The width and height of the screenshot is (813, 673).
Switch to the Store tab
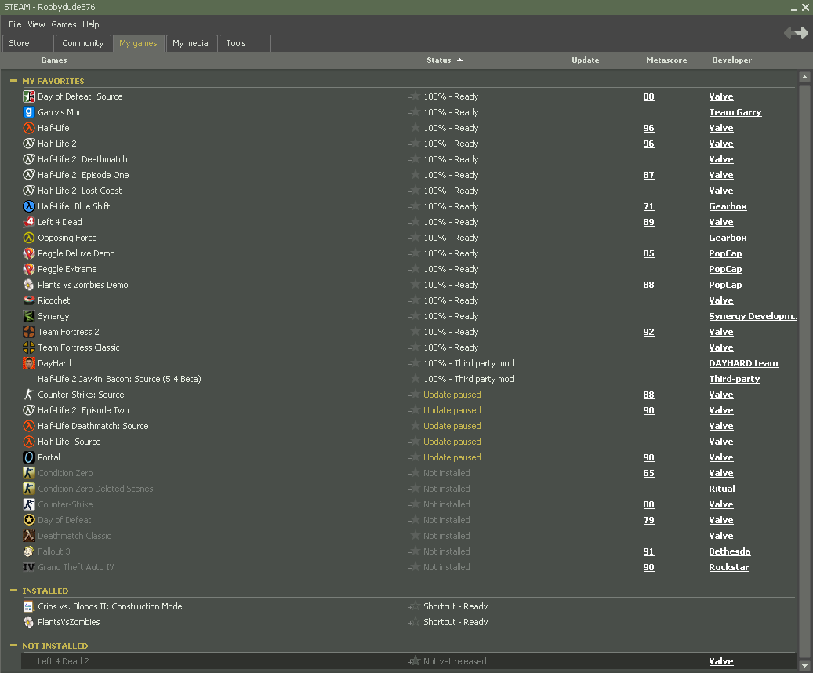[28, 43]
